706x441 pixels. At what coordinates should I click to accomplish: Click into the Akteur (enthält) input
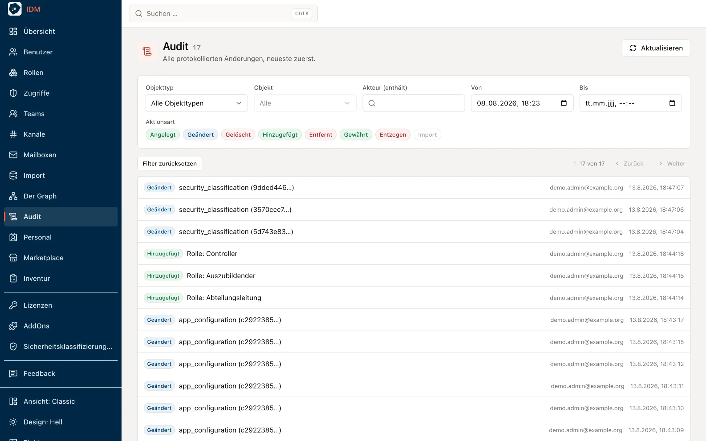coord(414,103)
